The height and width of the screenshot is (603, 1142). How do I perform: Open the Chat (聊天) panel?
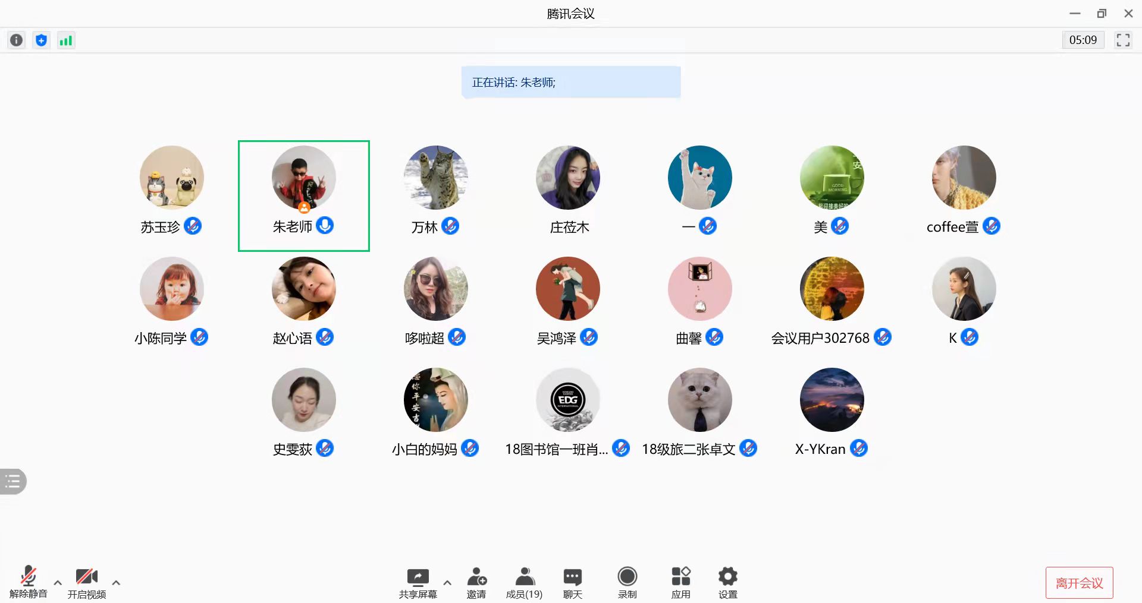[572, 583]
